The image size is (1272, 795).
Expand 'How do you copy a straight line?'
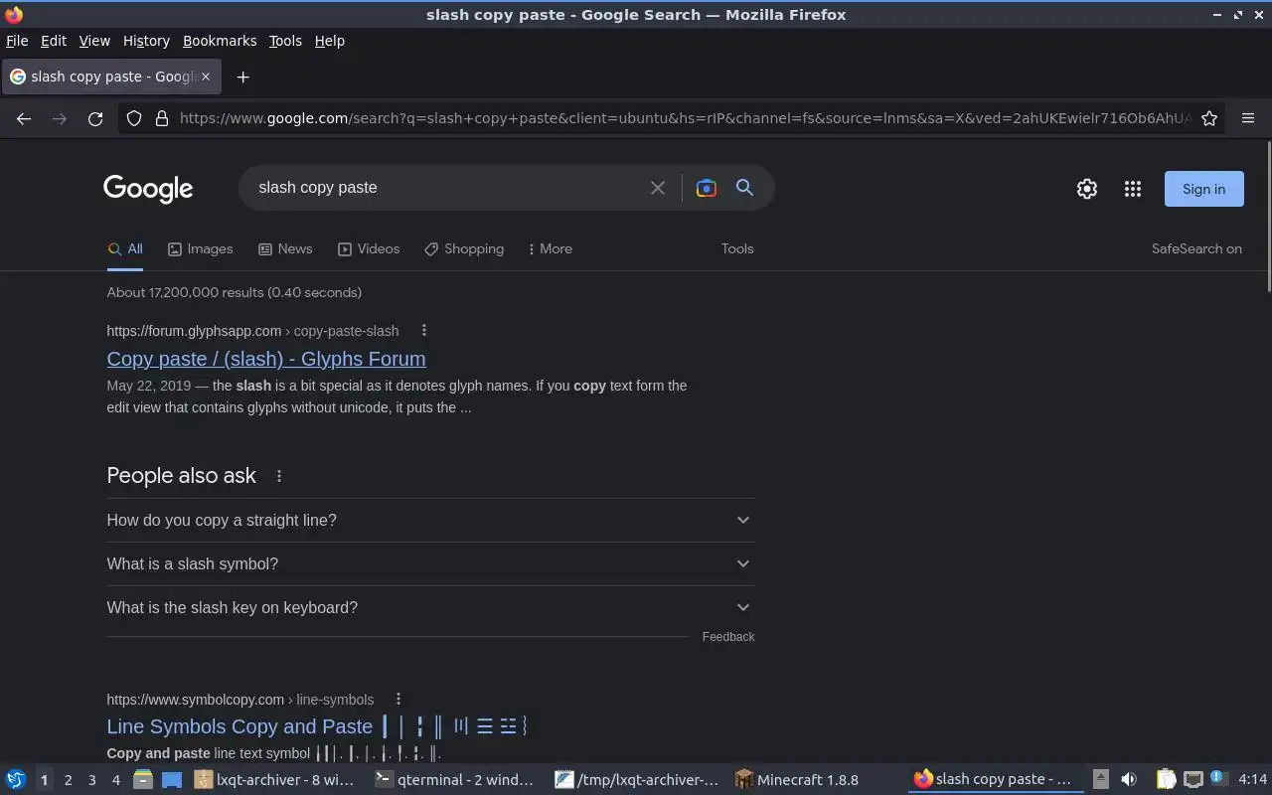(430, 520)
